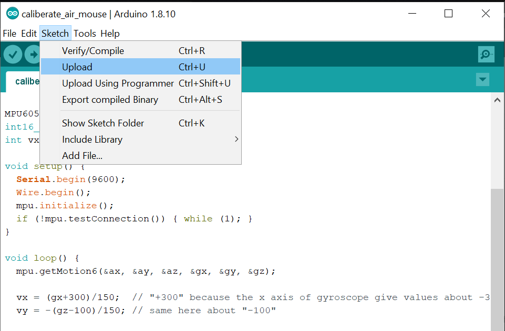Choose Show Sketch Folder
This screenshot has width=505, height=331.
pyautogui.click(x=141, y=123)
